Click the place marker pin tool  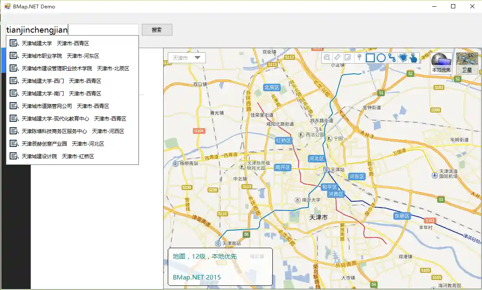[x=359, y=58]
